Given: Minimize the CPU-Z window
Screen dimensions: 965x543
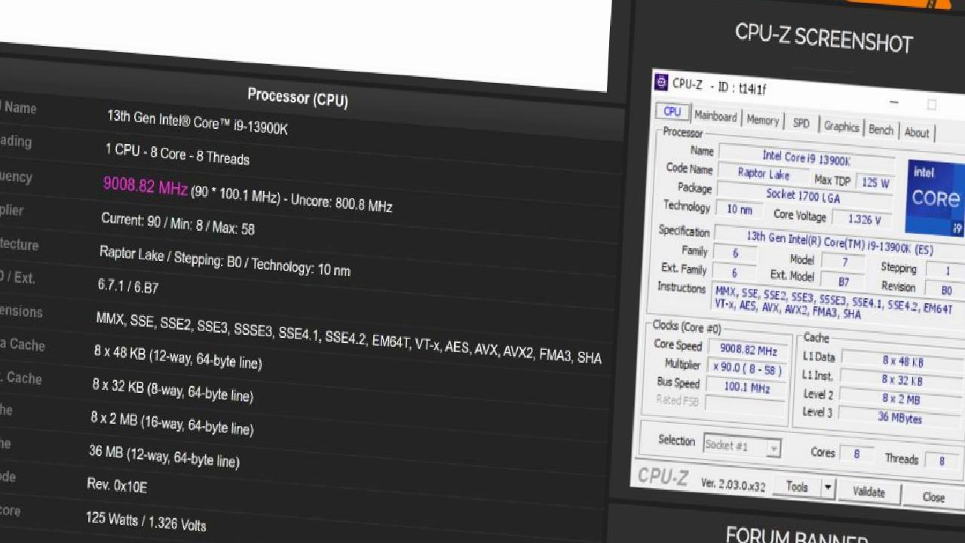Looking at the screenshot, I should [x=894, y=102].
